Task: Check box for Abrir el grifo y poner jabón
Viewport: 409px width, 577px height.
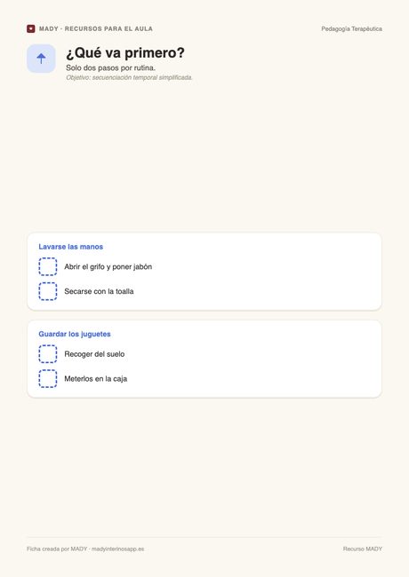Action: pos(48,267)
